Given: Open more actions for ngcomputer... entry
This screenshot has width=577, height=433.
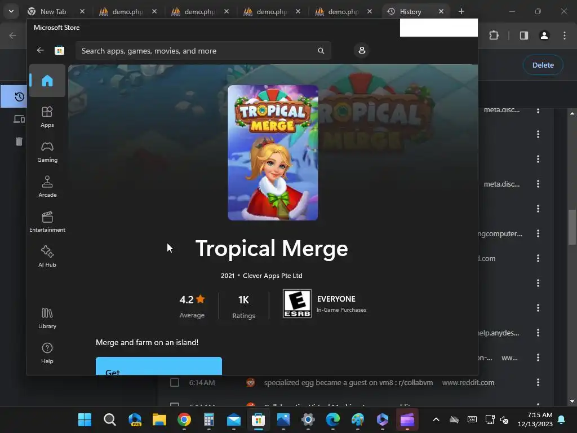Looking at the screenshot, I should [538, 233].
